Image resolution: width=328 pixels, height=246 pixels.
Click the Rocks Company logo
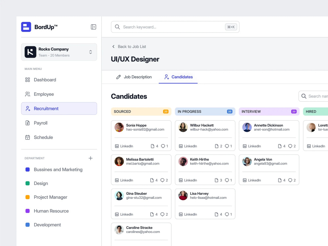30,52
